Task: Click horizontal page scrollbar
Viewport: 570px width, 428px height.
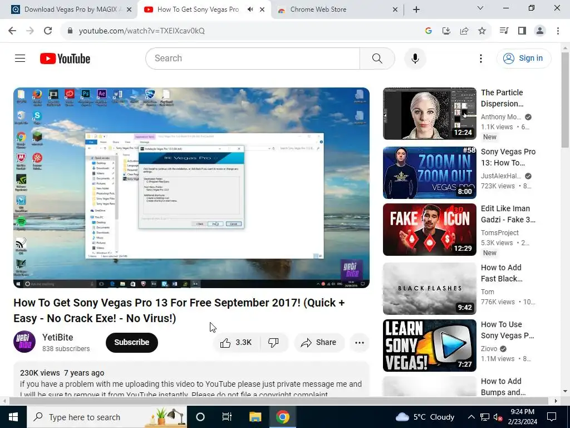Action: click(x=278, y=401)
